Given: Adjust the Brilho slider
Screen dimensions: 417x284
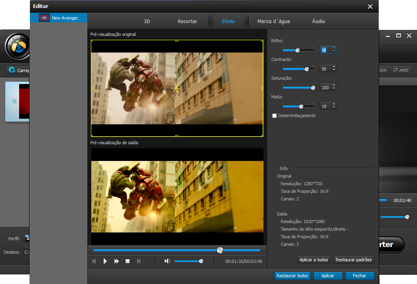Looking at the screenshot, I should [x=297, y=50].
